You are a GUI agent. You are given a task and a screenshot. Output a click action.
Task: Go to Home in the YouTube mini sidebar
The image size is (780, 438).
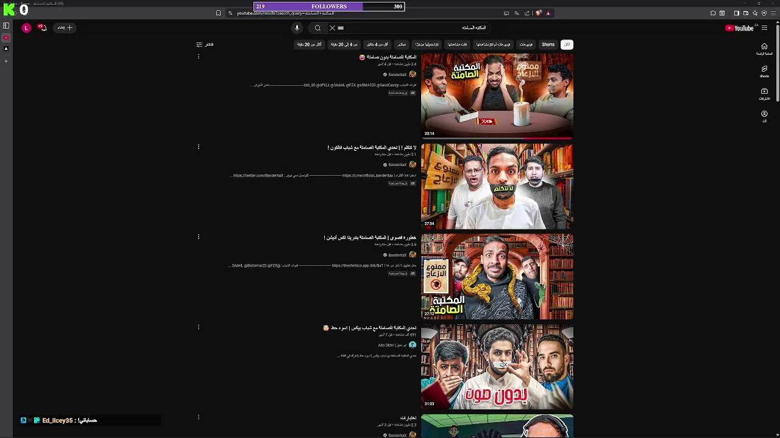pyautogui.click(x=764, y=49)
